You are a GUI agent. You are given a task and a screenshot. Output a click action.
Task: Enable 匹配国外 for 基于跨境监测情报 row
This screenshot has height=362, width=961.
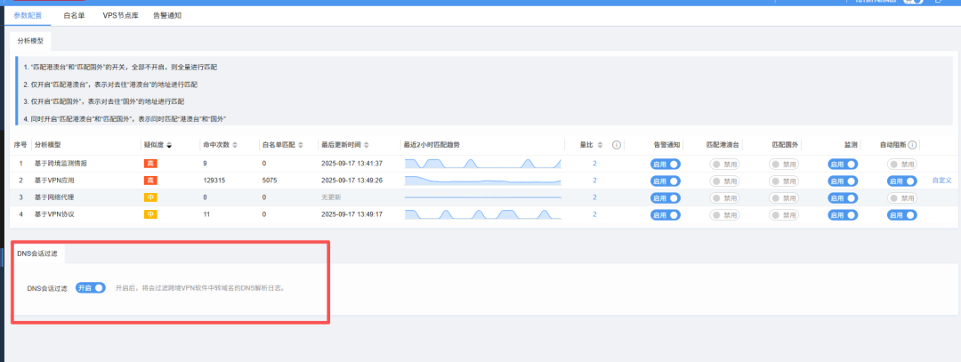pyautogui.click(x=784, y=165)
